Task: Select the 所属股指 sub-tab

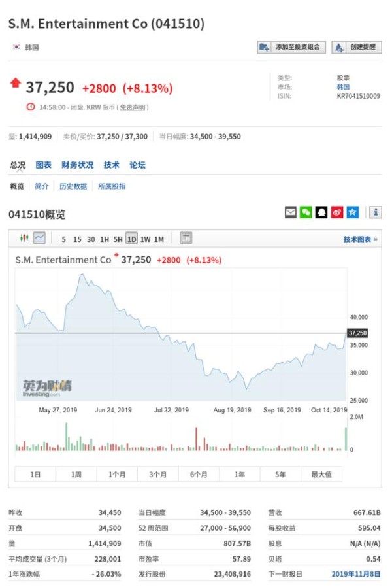Action: click(112, 186)
